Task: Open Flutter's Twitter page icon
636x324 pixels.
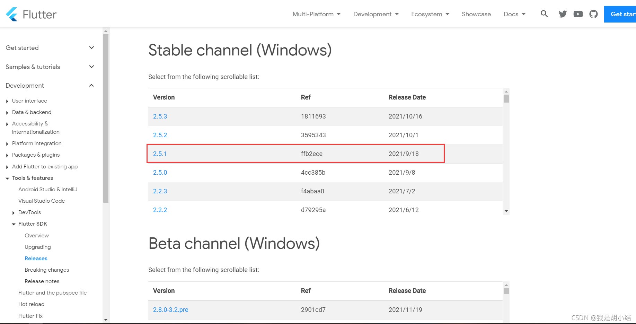Action: click(563, 14)
